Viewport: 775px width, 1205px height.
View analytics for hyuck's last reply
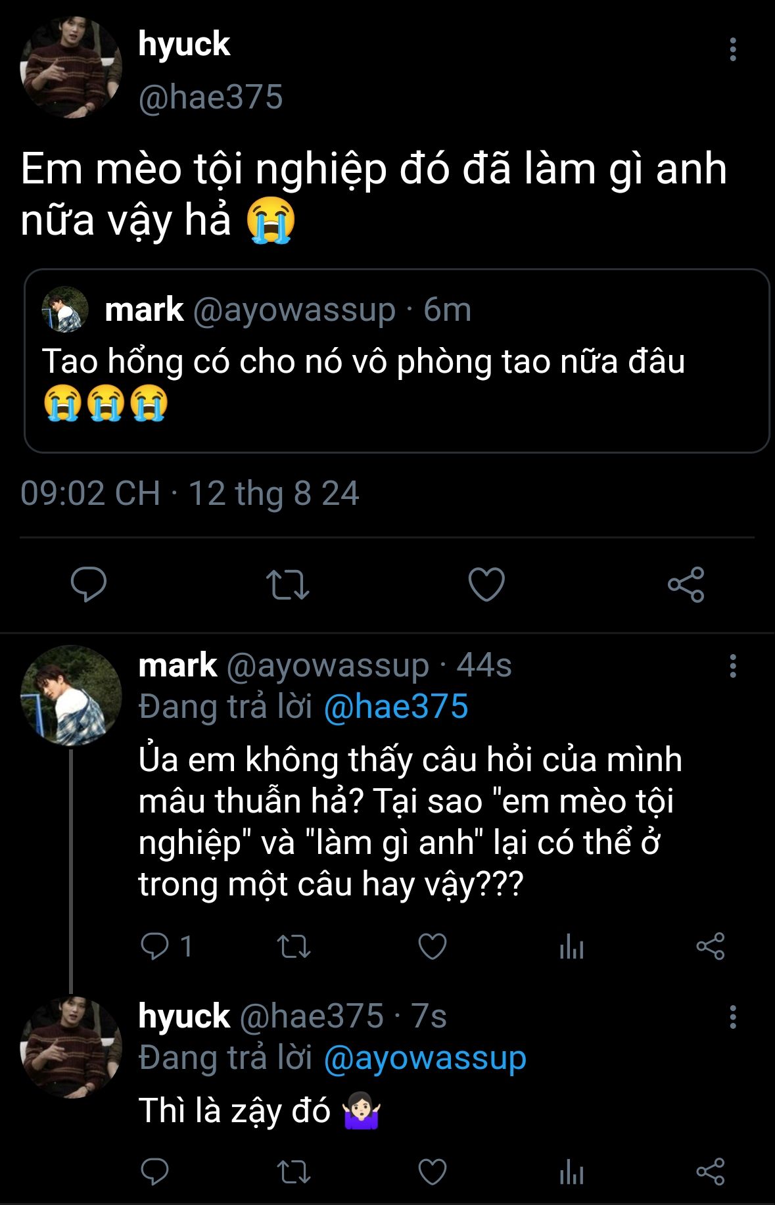tap(571, 1171)
